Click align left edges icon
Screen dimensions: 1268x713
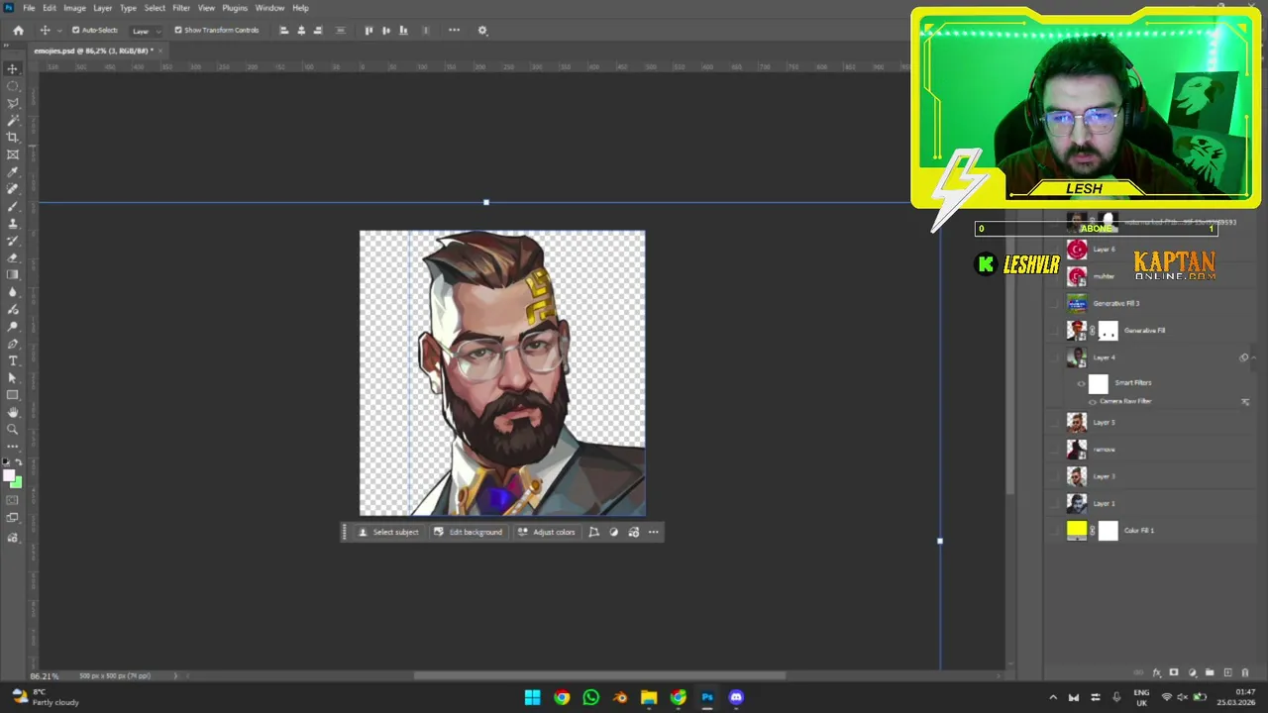[284, 30]
